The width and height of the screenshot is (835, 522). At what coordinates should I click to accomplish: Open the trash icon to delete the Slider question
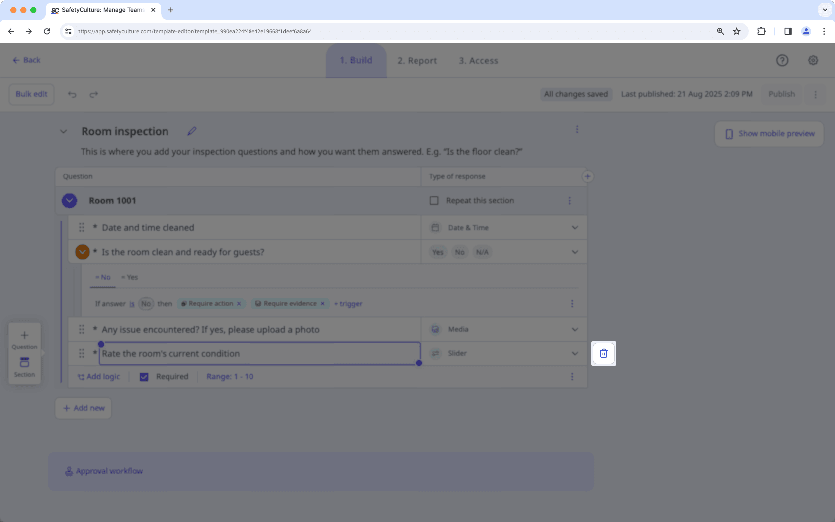[603, 353]
